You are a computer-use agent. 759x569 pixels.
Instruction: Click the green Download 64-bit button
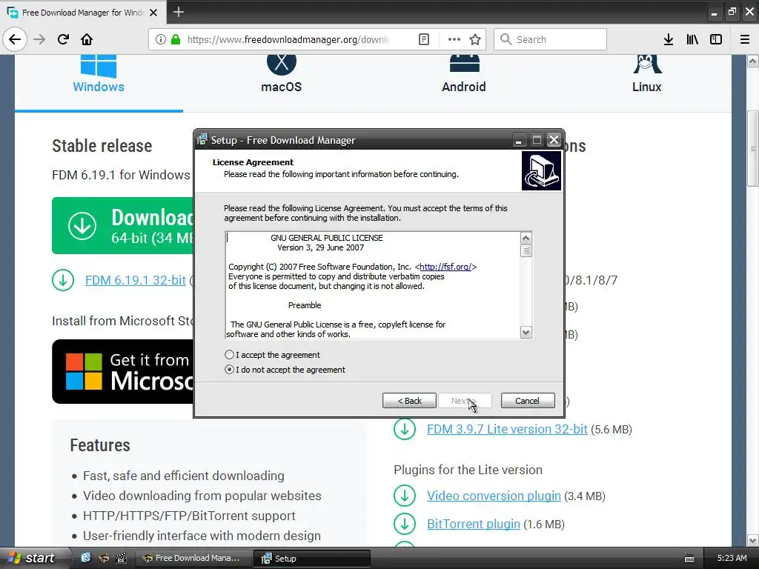pos(122,225)
